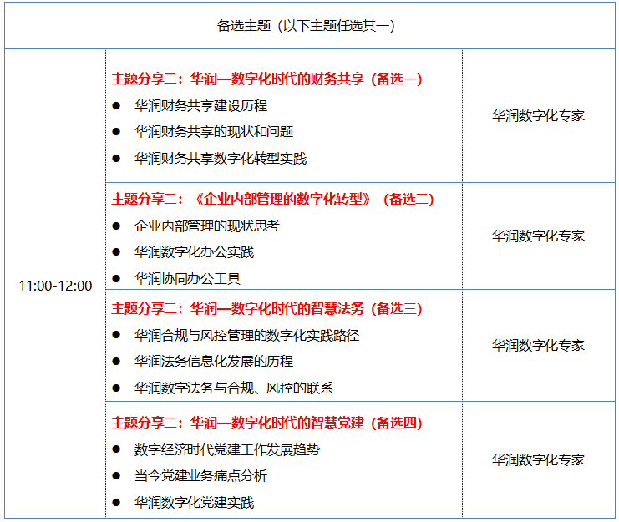
Task: Click the line 数字经济时代党建工作发展趋势
Action: [227, 449]
